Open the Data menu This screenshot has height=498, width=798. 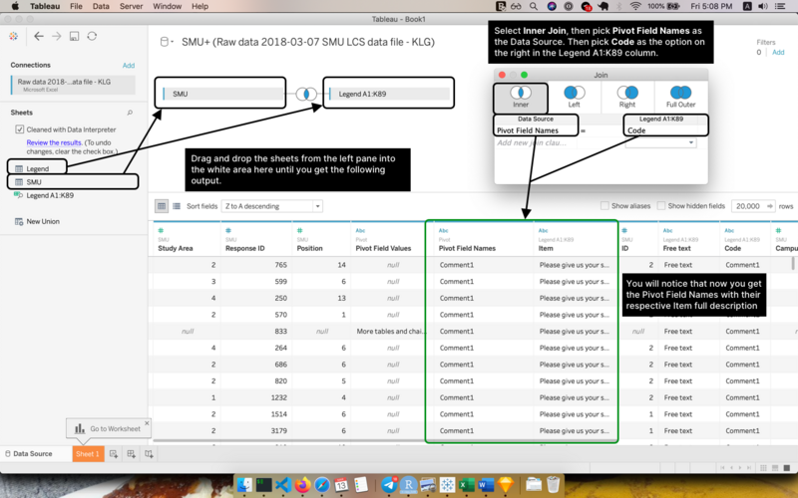(101, 6)
